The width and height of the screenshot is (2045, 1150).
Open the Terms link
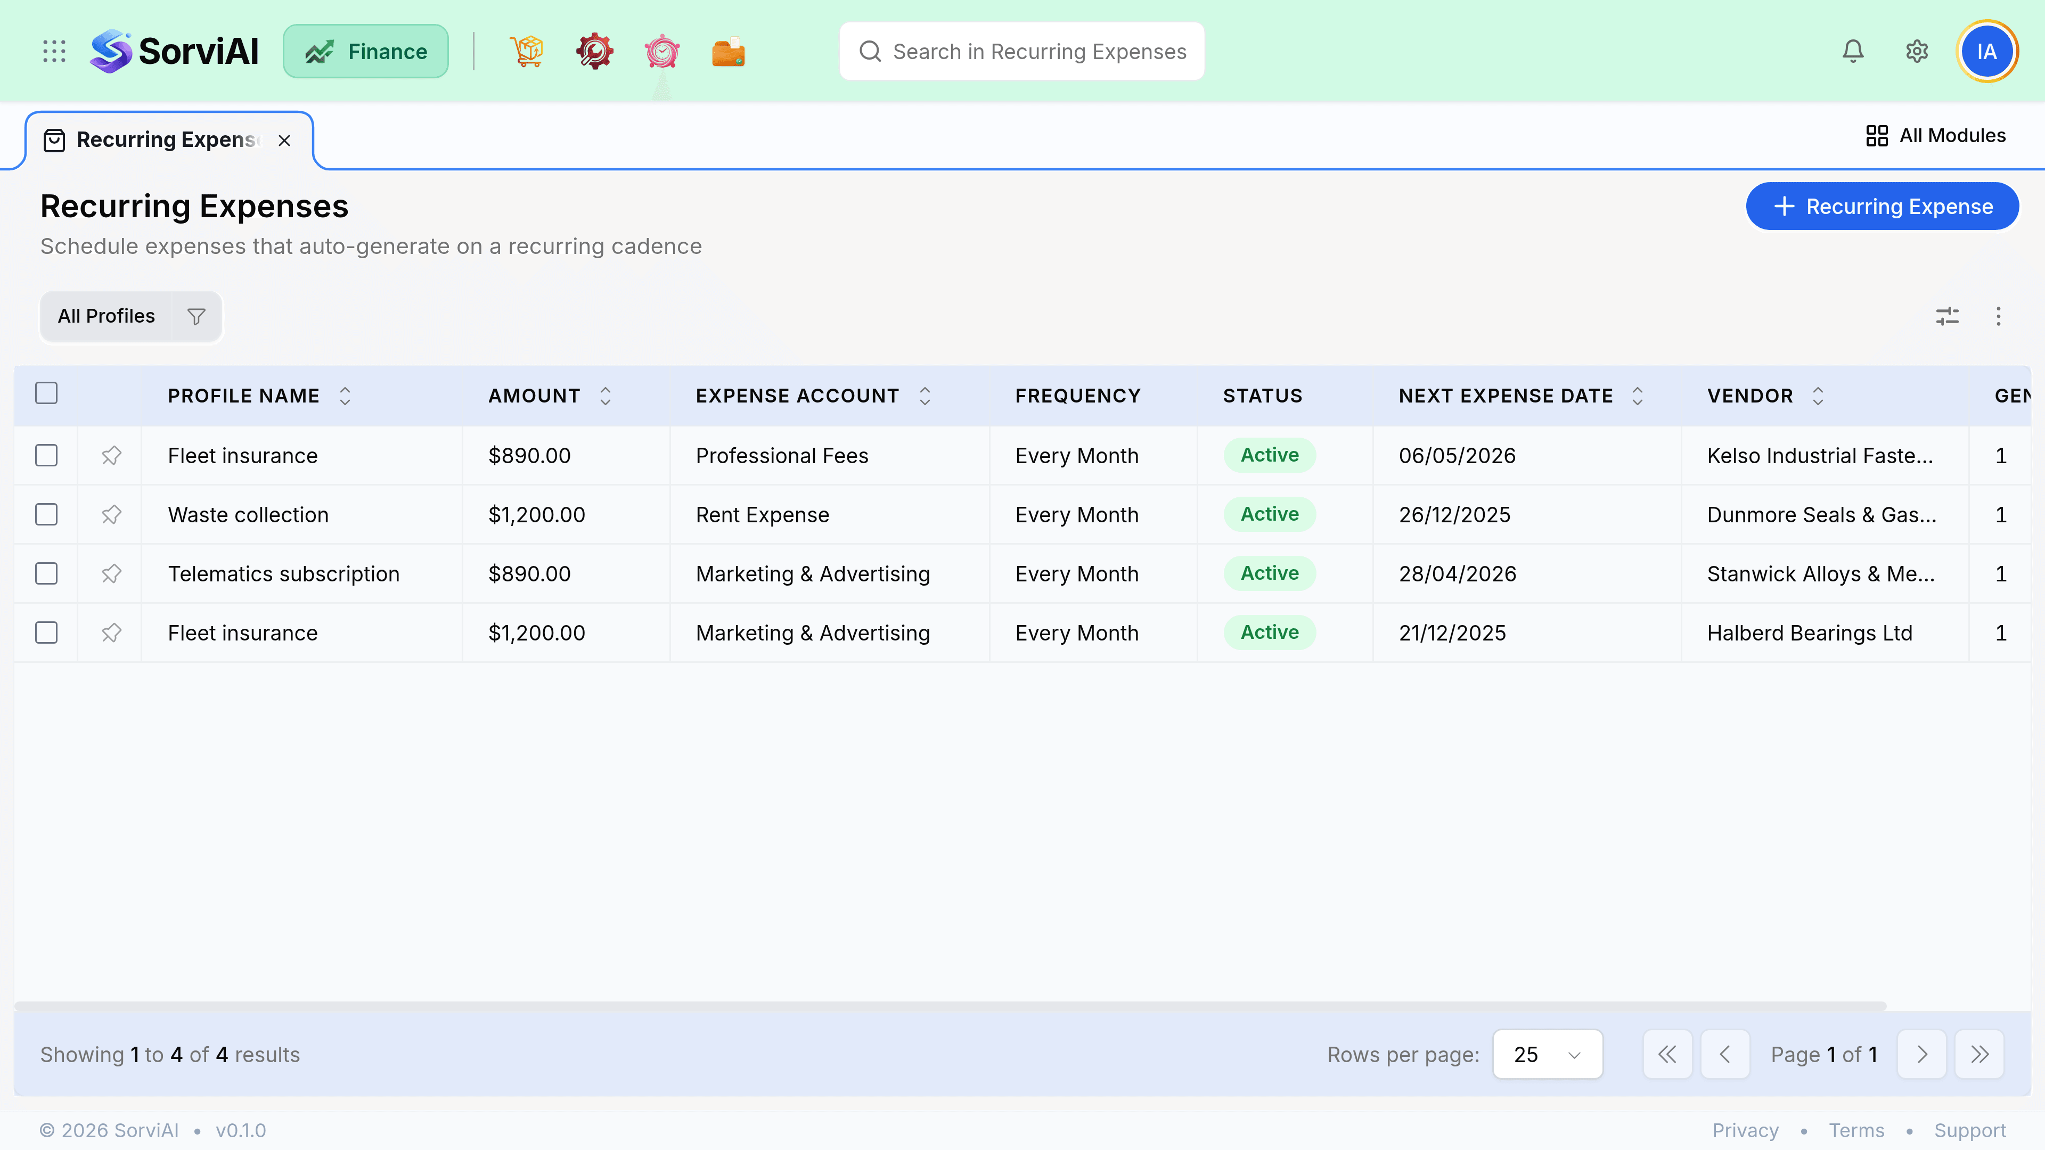(x=1856, y=1130)
